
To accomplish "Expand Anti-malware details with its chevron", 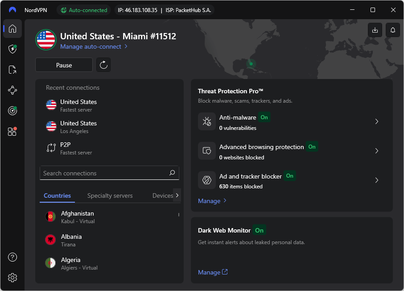I will click(377, 121).
